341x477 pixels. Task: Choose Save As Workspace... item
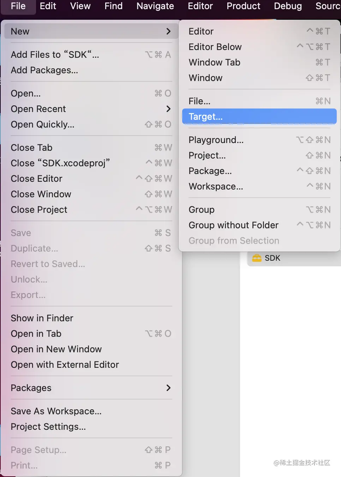pyautogui.click(x=56, y=411)
